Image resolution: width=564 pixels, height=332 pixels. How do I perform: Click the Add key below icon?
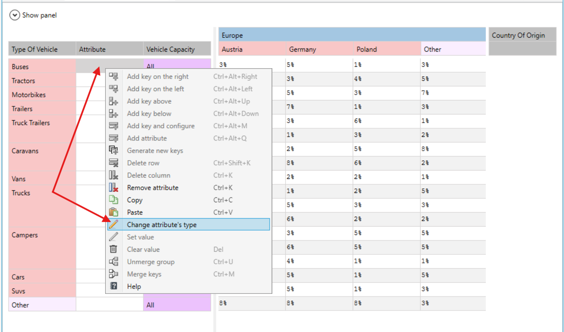[114, 114]
